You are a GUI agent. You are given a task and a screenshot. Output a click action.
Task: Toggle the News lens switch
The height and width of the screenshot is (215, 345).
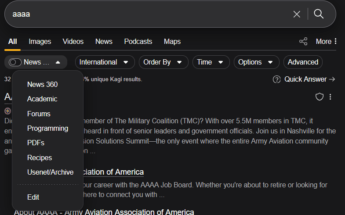click(15, 62)
